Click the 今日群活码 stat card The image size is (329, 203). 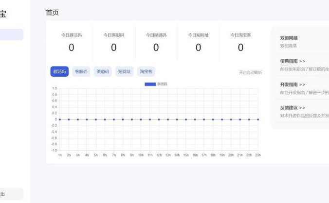pyautogui.click(x=71, y=42)
